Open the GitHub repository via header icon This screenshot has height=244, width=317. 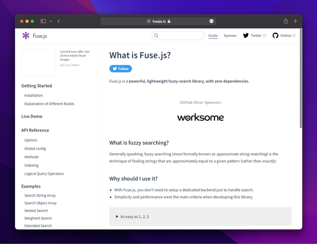click(x=275, y=36)
